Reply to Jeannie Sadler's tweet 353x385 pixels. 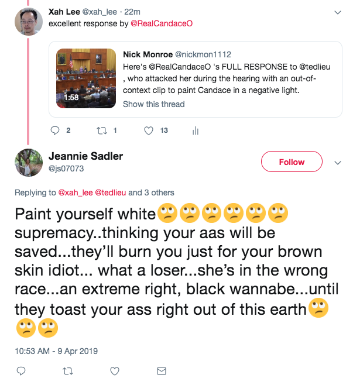[x=20, y=370]
